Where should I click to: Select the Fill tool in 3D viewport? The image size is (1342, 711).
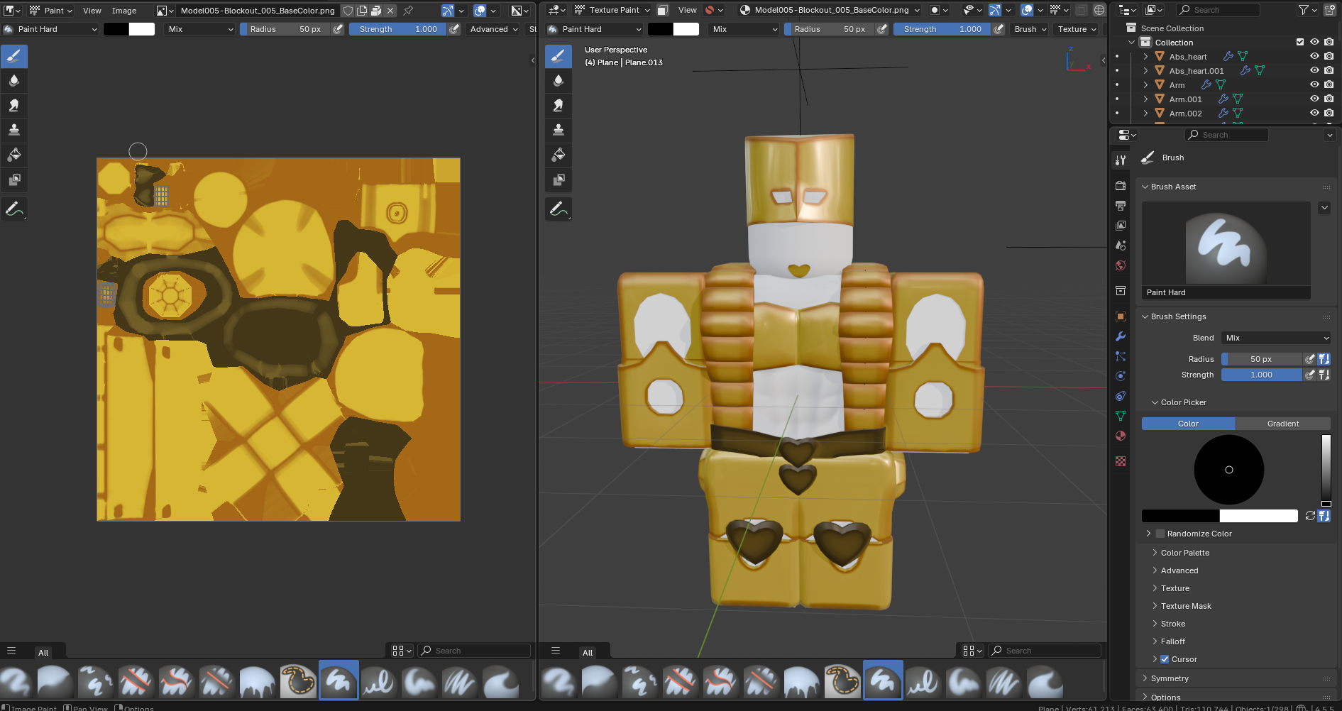tap(559, 155)
